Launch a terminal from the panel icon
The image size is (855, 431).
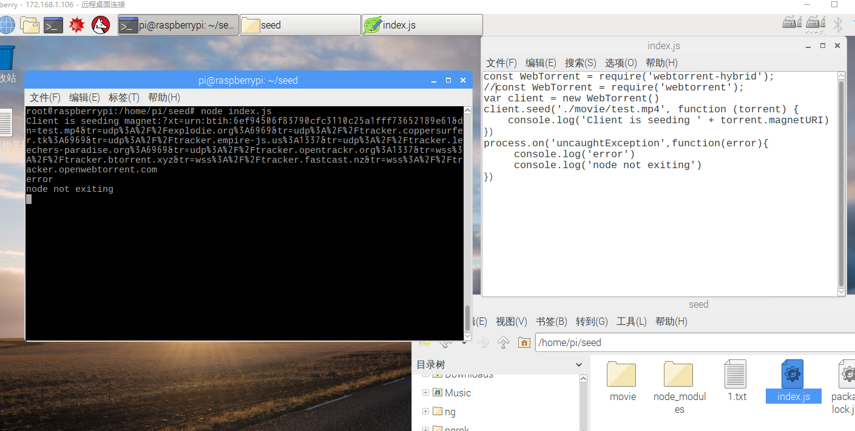point(53,25)
